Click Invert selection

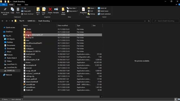click(104, 14)
